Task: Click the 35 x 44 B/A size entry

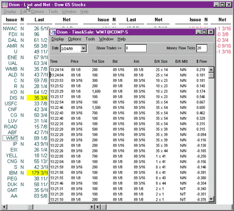Action: 161,151
